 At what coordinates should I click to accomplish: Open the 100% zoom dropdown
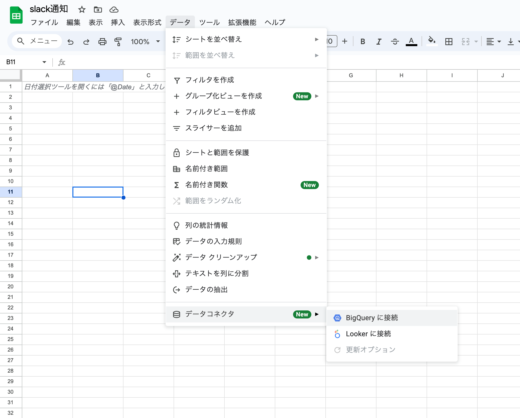coord(145,41)
